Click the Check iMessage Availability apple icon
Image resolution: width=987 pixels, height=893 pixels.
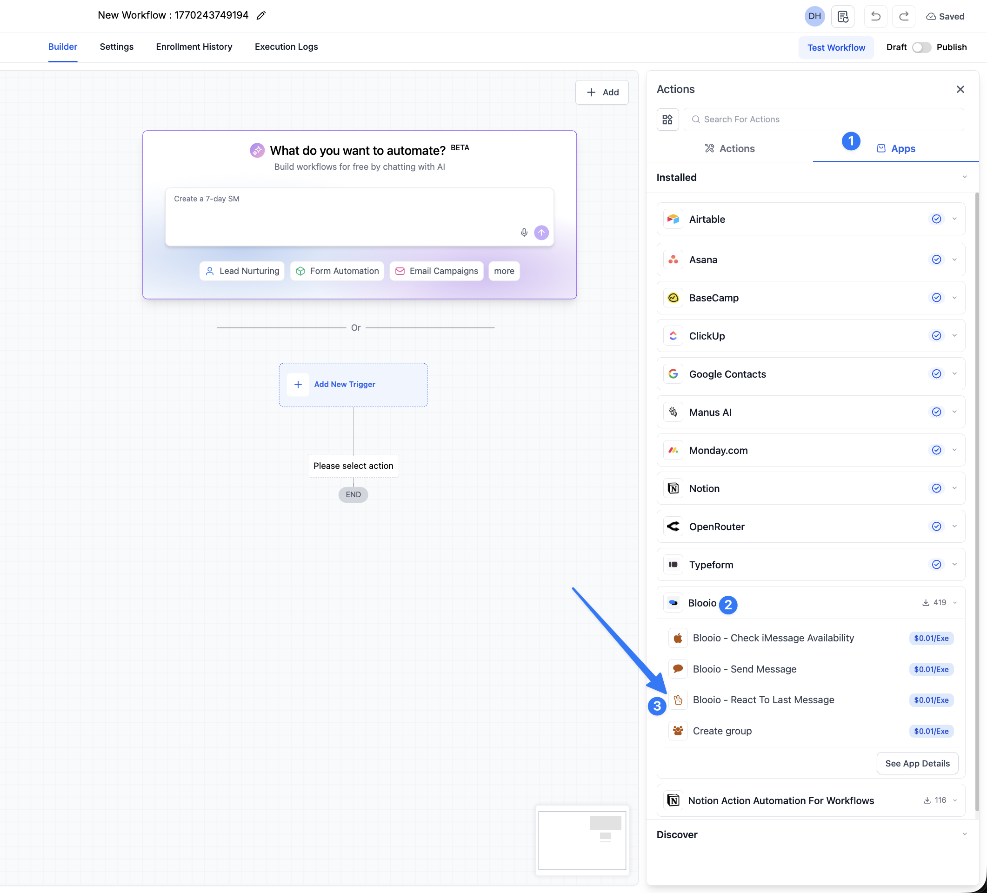[x=678, y=638]
